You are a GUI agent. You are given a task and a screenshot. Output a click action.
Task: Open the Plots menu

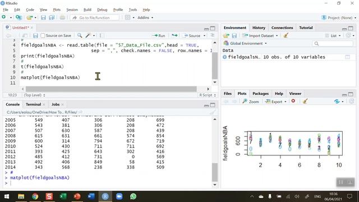coord(57,10)
